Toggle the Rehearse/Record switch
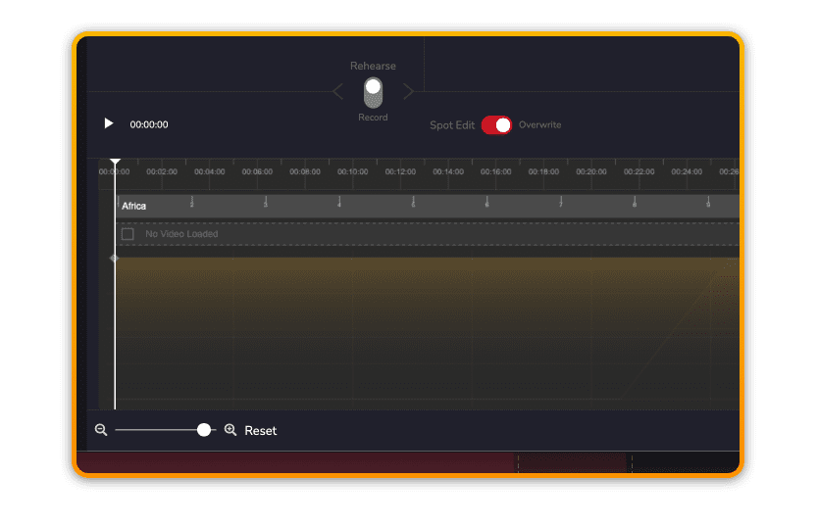The height and width of the screenshot is (526, 818). [373, 92]
